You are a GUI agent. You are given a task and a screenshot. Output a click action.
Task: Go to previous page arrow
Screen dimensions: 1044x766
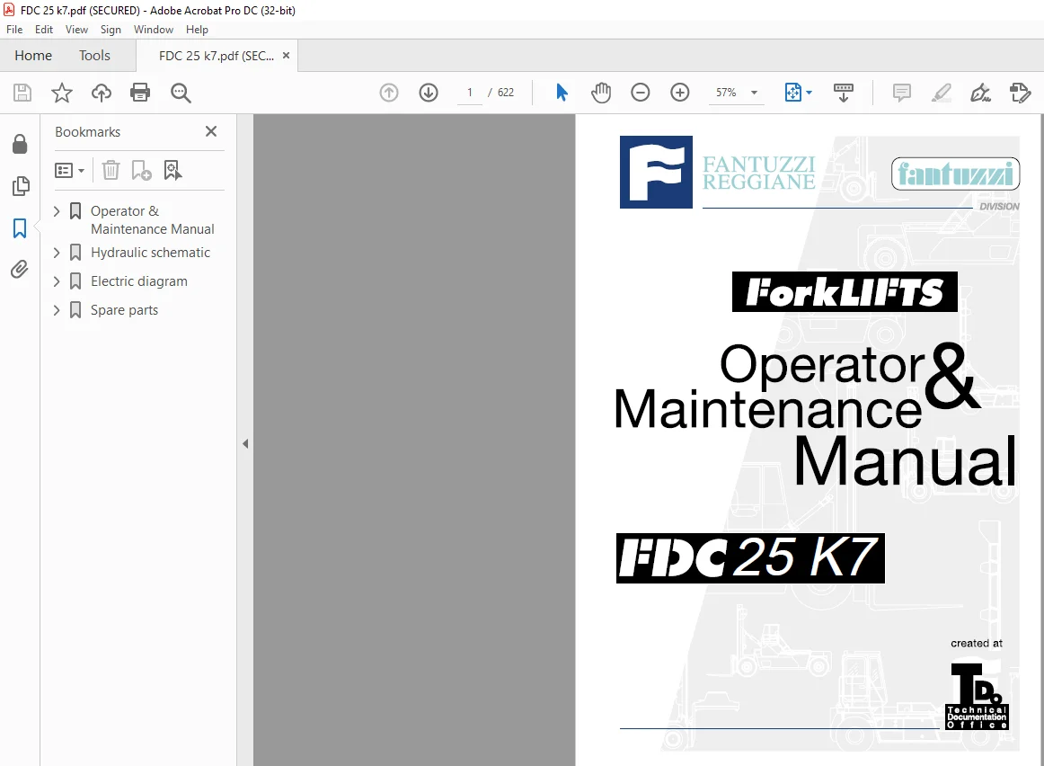(x=389, y=93)
